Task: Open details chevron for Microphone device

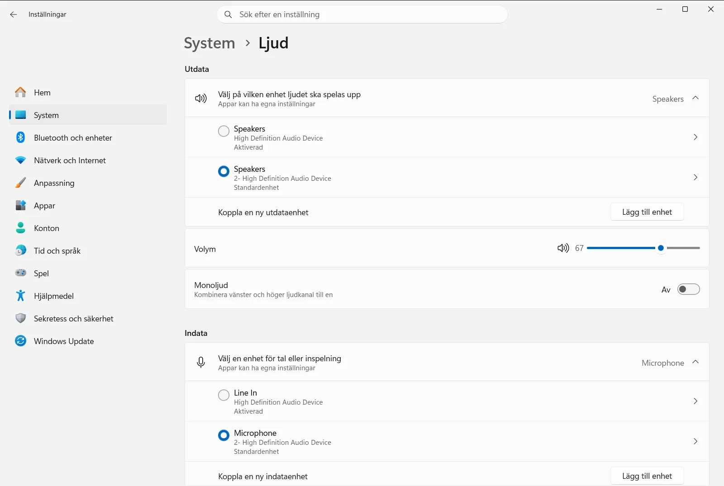Action: point(695,441)
